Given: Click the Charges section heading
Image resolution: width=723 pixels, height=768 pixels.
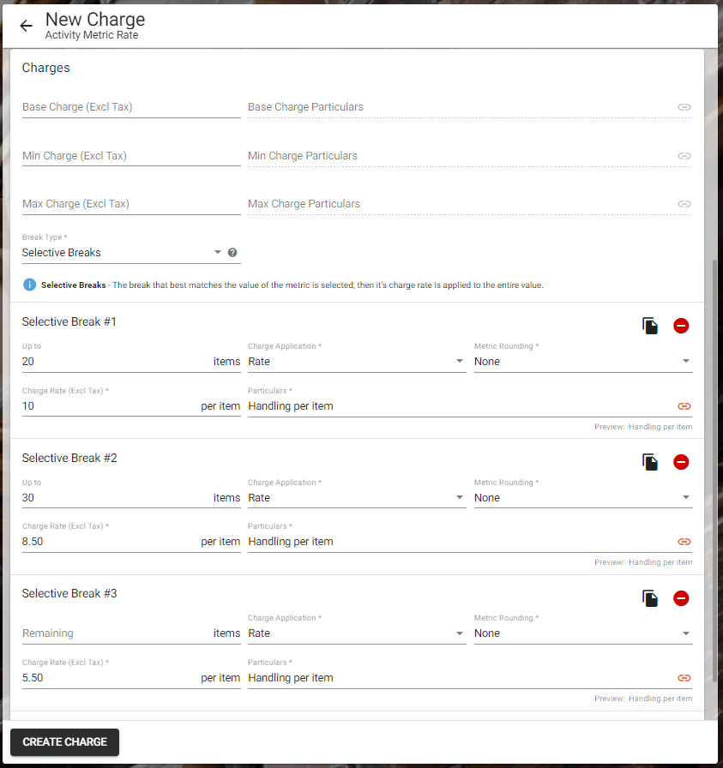Looking at the screenshot, I should tap(46, 68).
